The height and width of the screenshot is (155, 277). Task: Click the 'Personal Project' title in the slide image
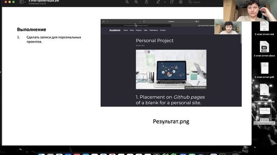point(155,40)
